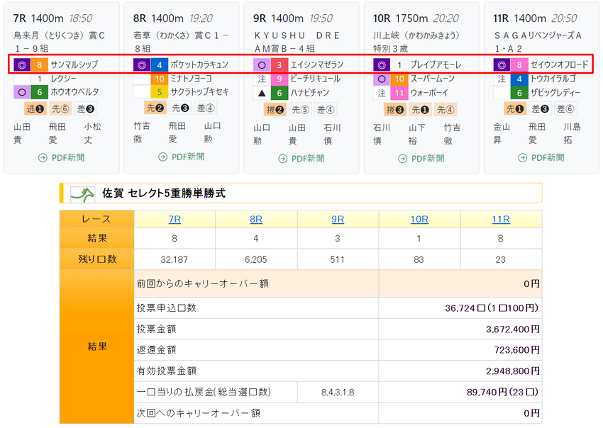The image size is (603, 428).
Task: Click remaining count 511 cell
Action: click(x=338, y=259)
